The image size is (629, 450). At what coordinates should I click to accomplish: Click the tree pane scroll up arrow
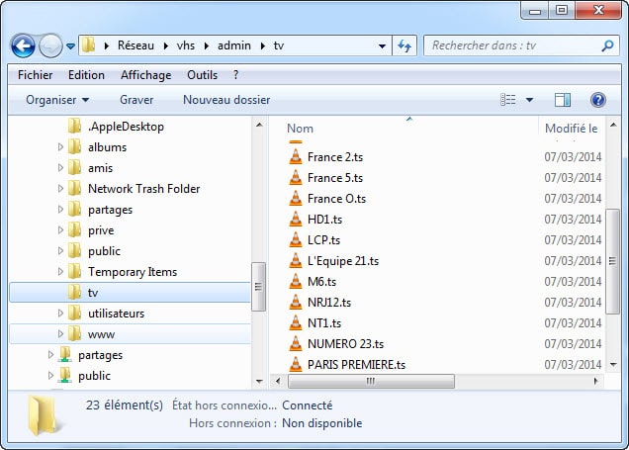pyautogui.click(x=259, y=125)
